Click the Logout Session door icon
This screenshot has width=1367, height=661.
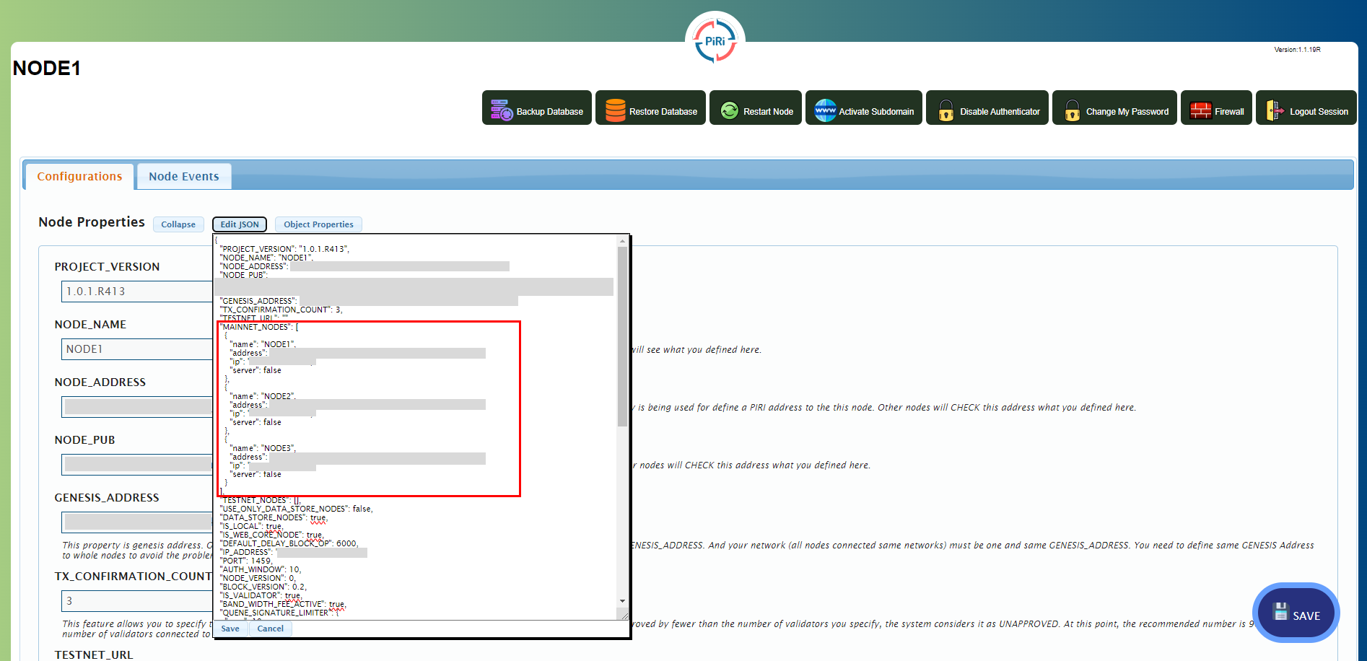(x=1275, y=110)
